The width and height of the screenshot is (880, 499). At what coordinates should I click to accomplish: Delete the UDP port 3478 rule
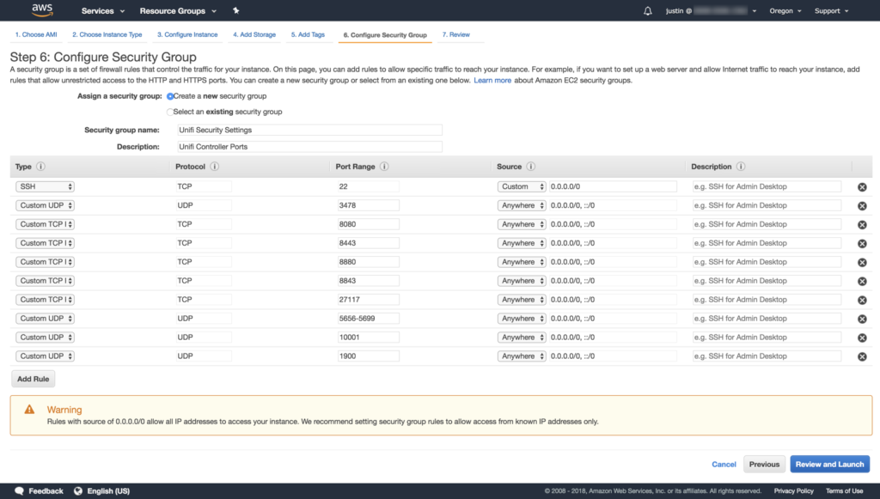tap(862, 206)
